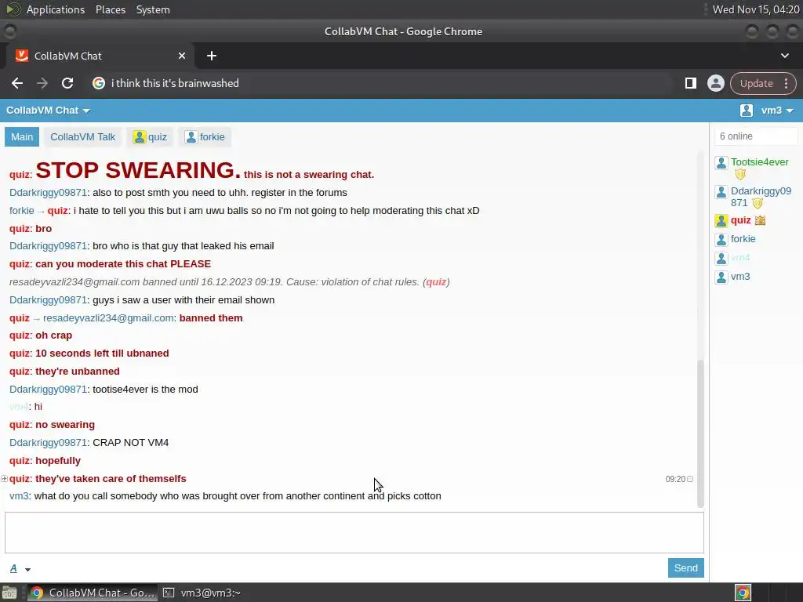Click the chat scrollbar thumb
This screenshot has height=602, width=803.
coord(700,433)
